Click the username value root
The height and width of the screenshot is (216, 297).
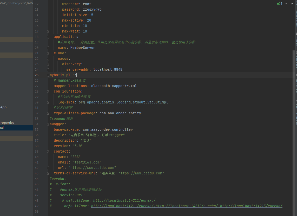pos(87,4)
